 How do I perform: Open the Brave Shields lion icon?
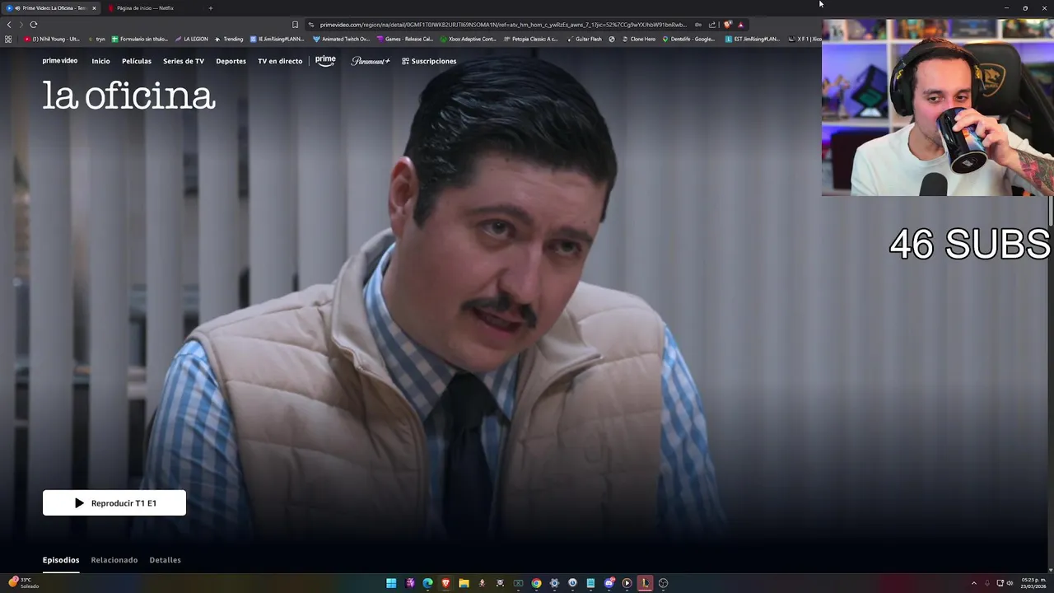(727, 25)
